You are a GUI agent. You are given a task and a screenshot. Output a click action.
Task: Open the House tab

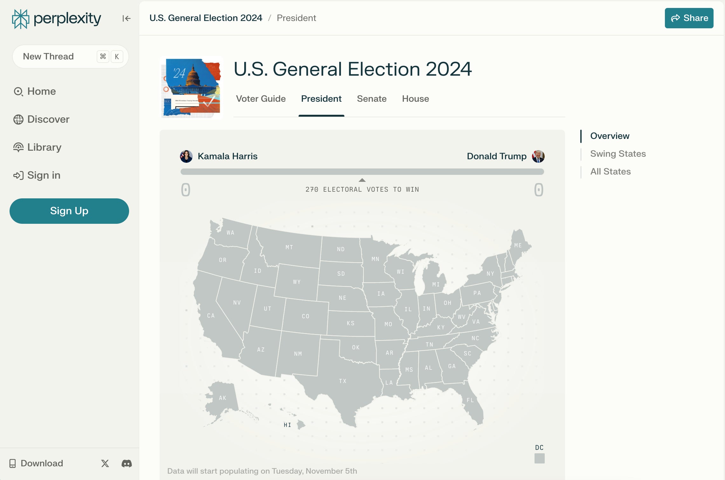point(415,99)
